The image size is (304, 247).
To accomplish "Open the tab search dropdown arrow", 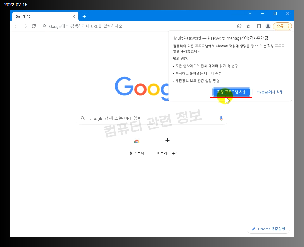I will [x=250, y=13].
